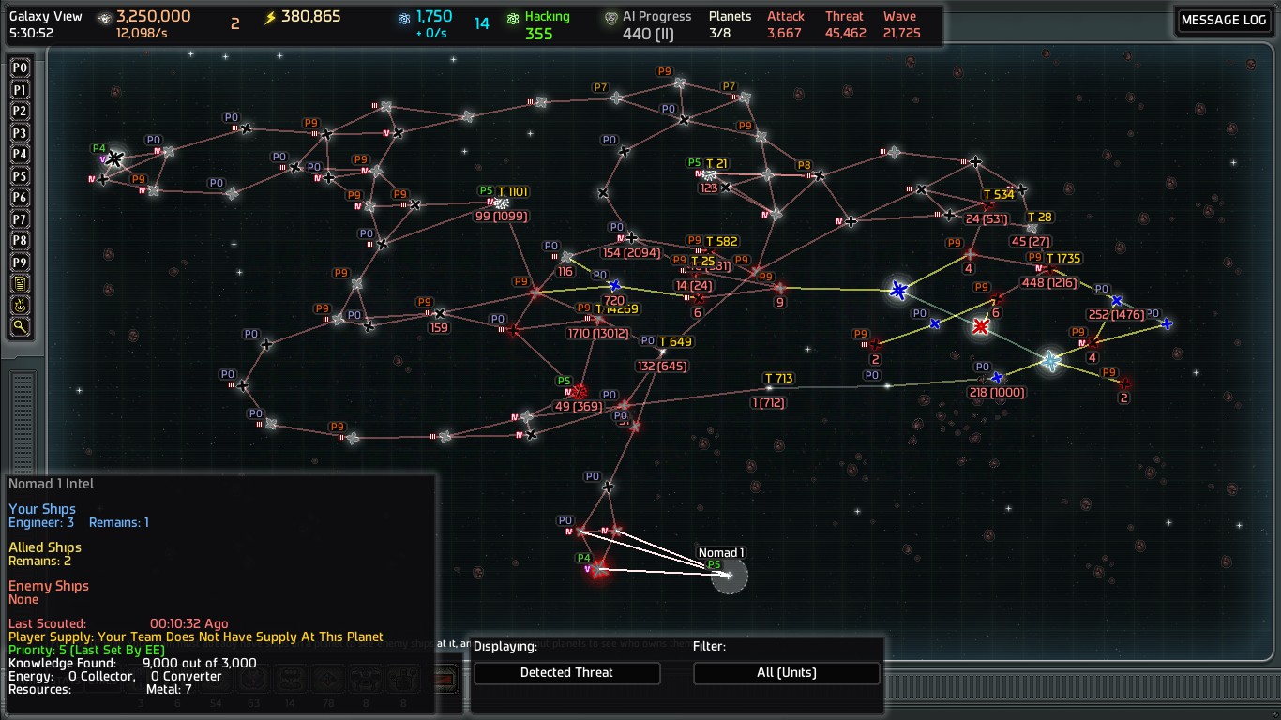Choose the P9 priority sidebar button
Screen dimensions: 1281x720
click(20, 262)
